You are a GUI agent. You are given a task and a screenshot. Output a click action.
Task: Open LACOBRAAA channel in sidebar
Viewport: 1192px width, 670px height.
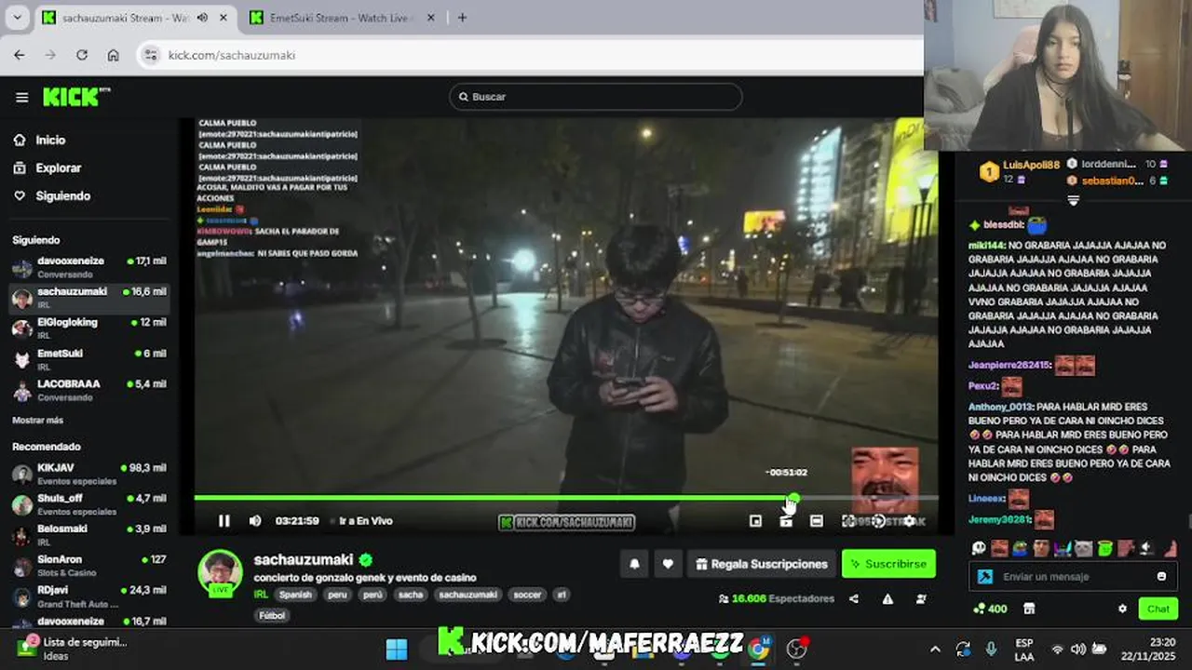pos(89,389)
